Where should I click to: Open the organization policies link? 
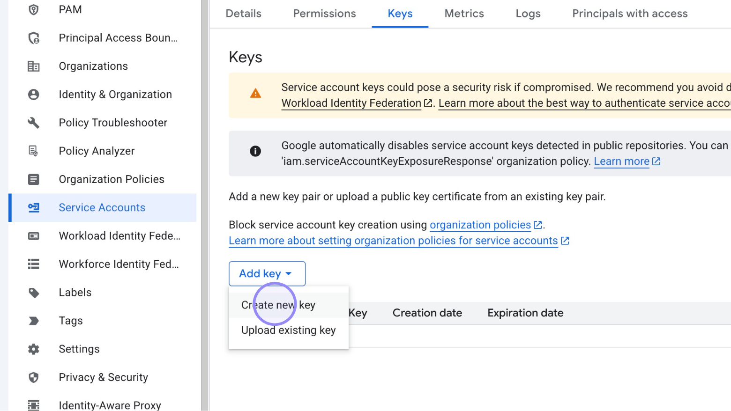480,225
